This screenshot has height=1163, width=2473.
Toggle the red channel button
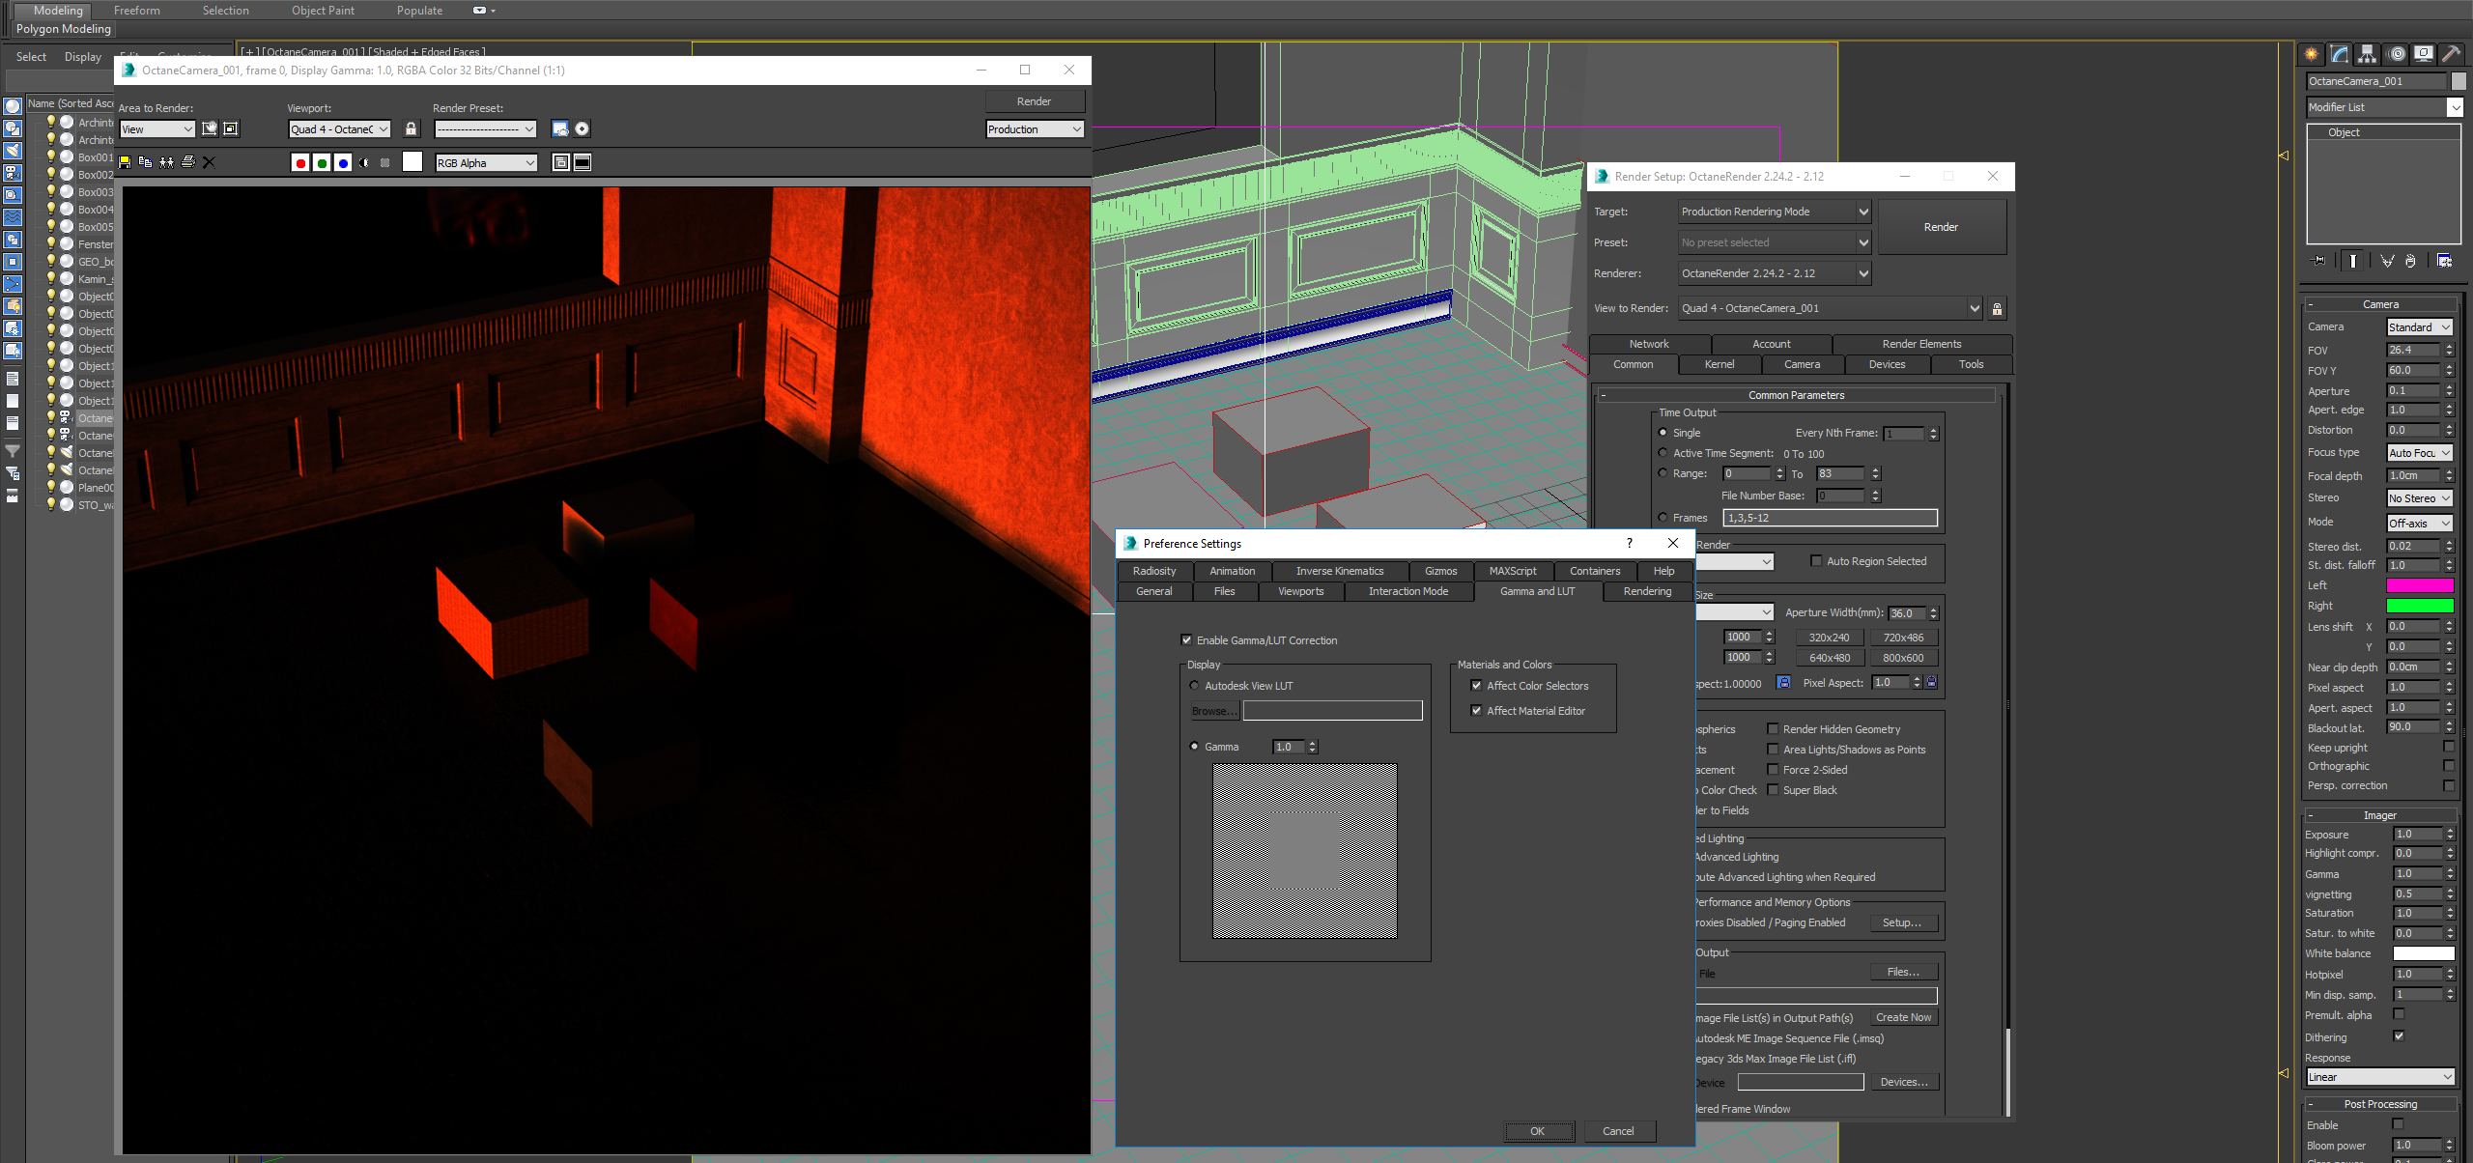click(300, 163)
